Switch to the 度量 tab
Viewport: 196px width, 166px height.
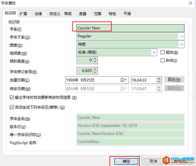[x=83, y=14]
